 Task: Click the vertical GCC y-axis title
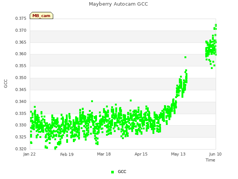6,84
